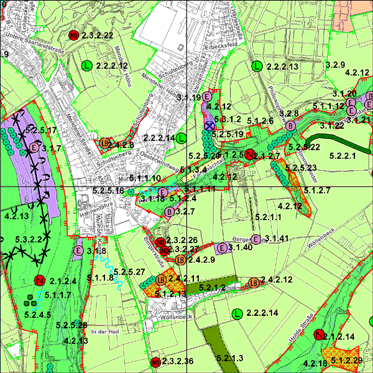Select the orange LB marker for 2.4.2.8

pyautogui.click(x=104, y=143)
